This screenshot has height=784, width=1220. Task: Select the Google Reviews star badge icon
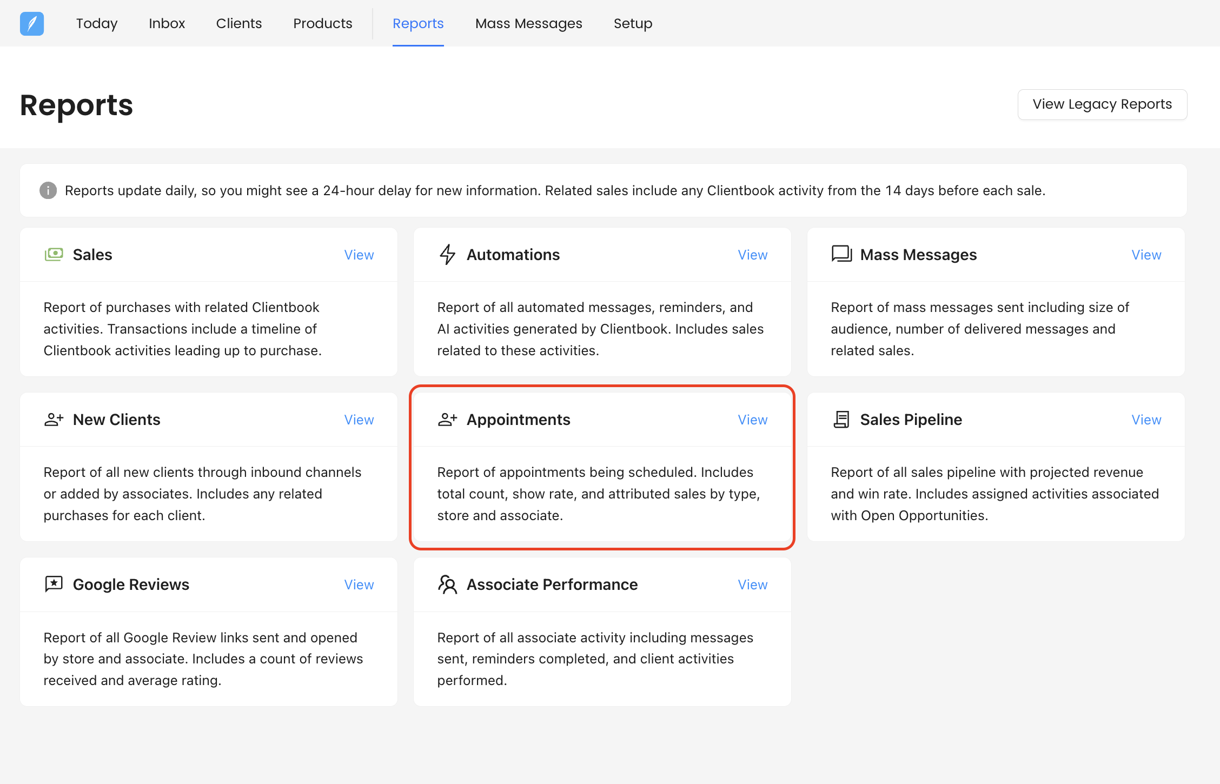click(x=54, y=584)
